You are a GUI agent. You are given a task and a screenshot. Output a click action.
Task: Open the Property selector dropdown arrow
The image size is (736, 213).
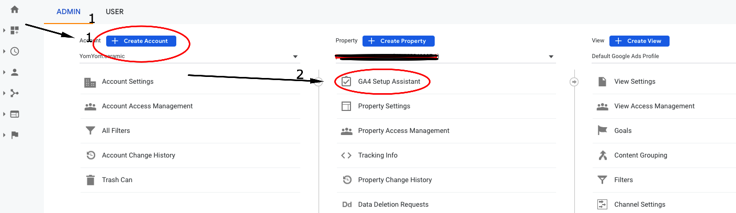point(551,57)
